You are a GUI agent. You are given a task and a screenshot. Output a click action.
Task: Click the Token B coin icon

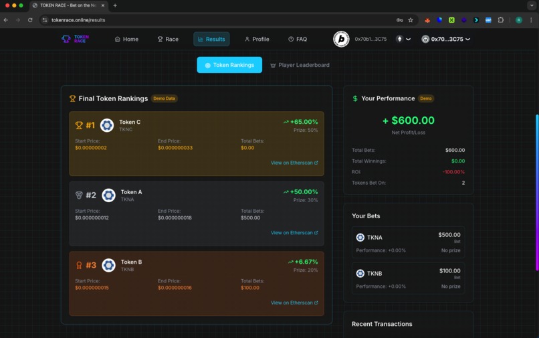(108, 265)
